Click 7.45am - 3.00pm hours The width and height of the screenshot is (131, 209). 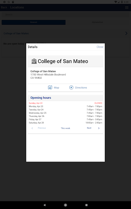point(94,120)
